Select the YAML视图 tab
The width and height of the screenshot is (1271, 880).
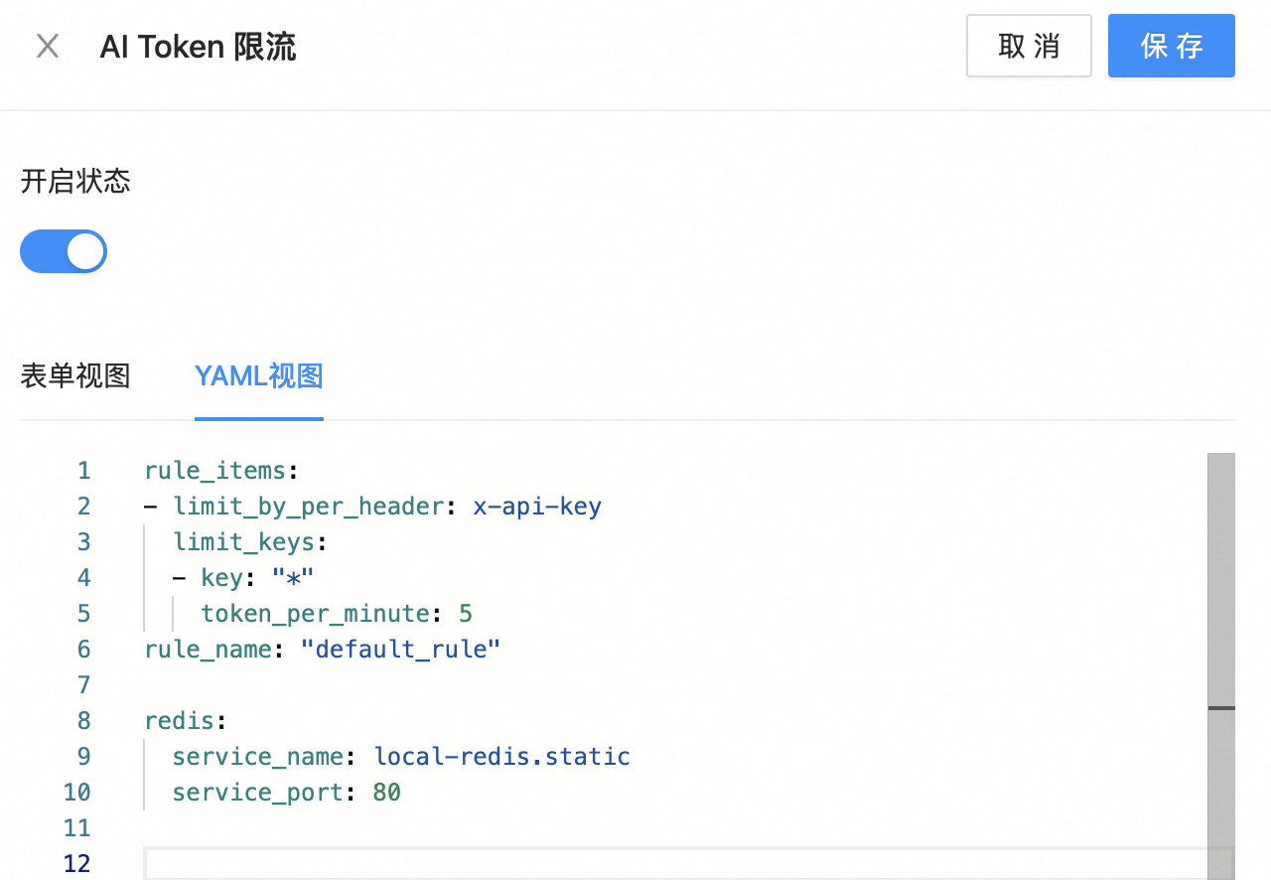[258, 376]
